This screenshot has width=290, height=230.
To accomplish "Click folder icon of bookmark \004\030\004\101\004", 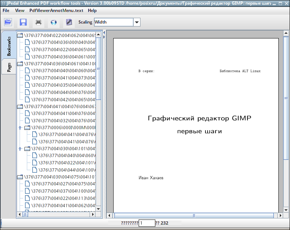I will (27, 149).
